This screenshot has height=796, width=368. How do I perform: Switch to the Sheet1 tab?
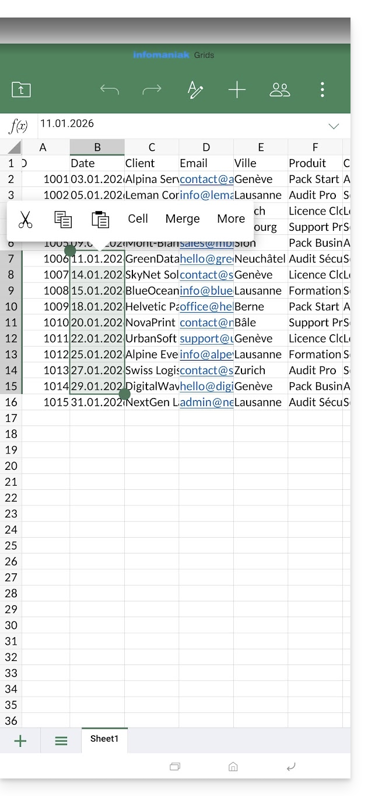104,739
